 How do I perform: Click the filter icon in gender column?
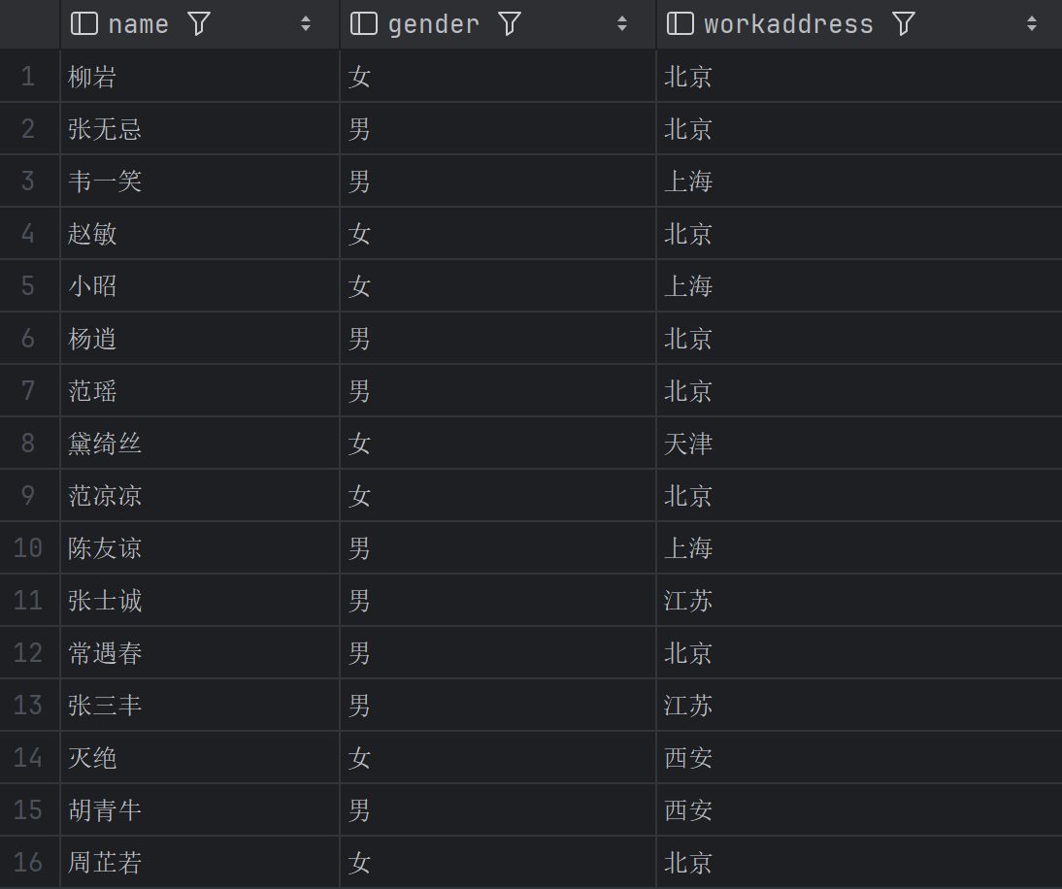(510, 24)
